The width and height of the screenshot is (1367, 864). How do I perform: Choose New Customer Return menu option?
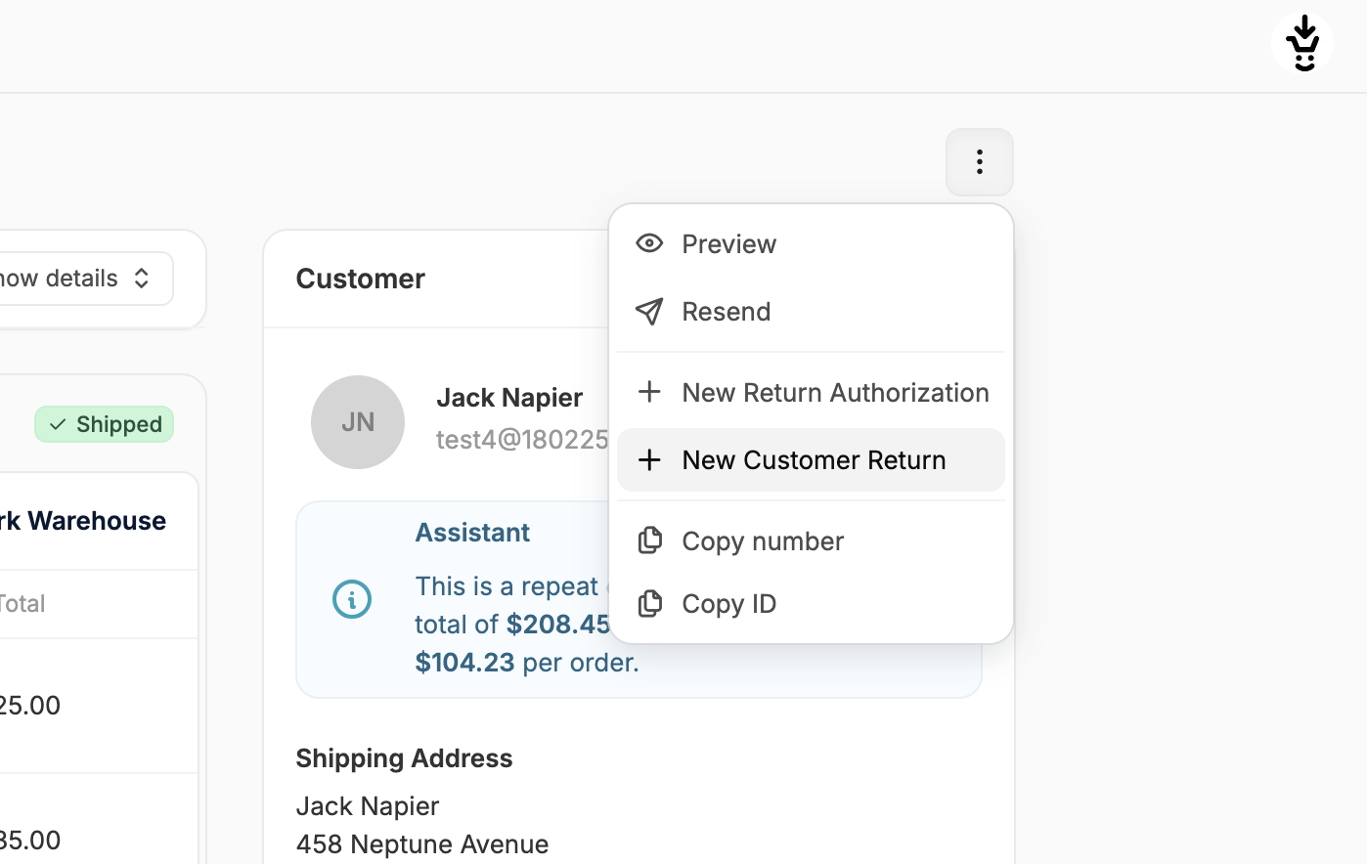814,460
